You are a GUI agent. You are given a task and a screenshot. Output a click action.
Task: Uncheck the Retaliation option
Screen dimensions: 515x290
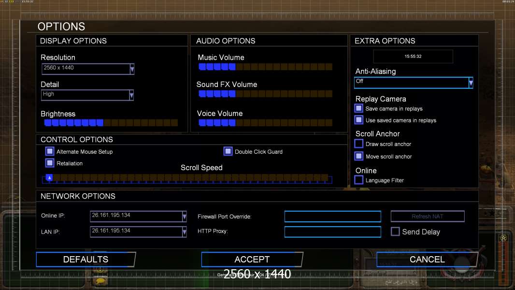click(x=50, y=163)
